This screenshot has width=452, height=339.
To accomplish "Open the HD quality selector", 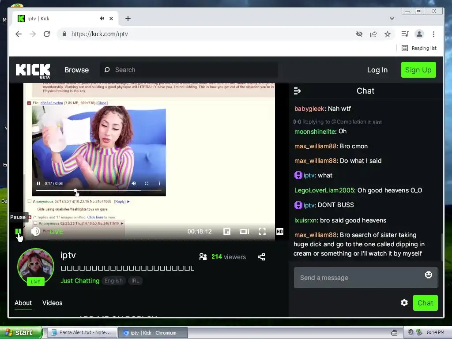I will (279, 231).
